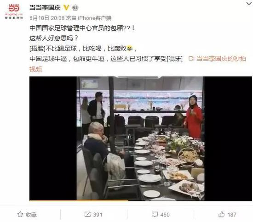
Task: Click the crying-laugh emoji in post
Action: [130, 48]
